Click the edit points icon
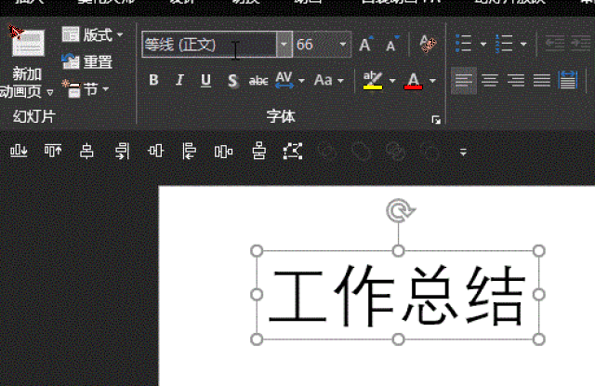 pos(293,152)
